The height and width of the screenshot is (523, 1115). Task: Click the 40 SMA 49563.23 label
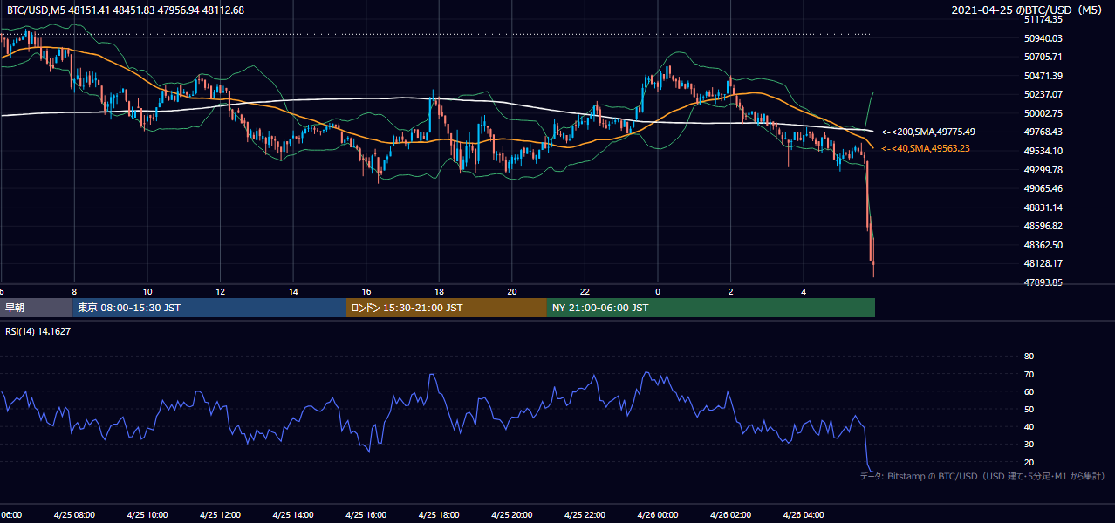coord(926,149)
